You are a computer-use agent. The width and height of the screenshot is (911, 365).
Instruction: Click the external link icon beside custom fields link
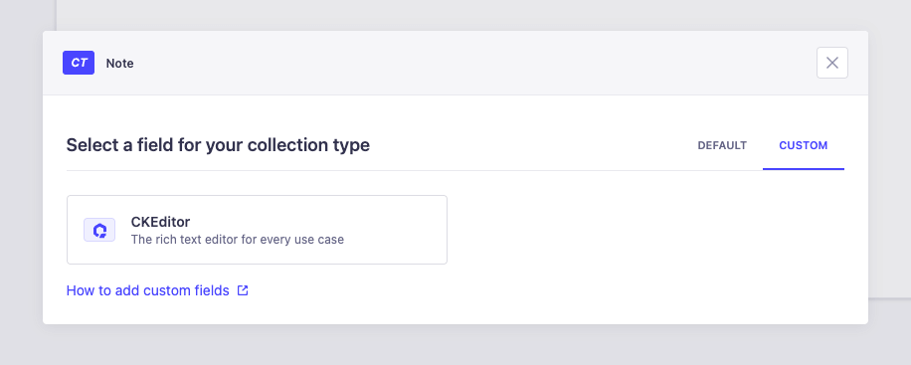243,290
